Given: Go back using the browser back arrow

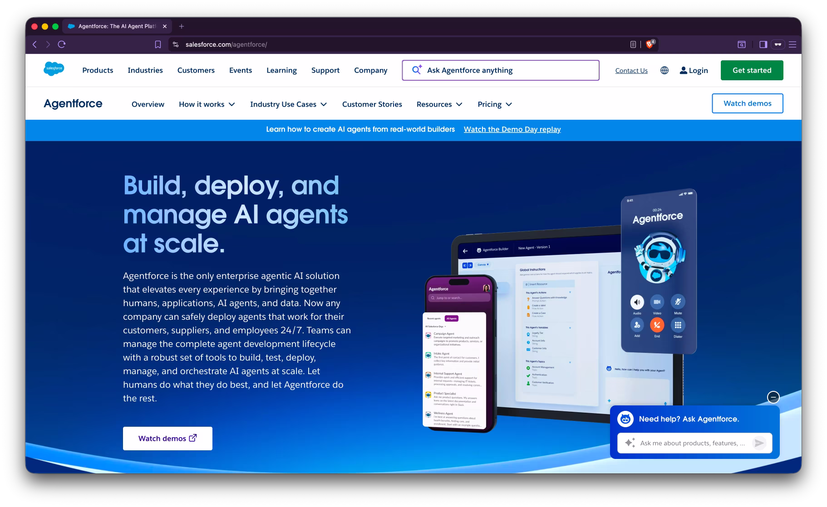Looking at the screenshot, I should (x=34, y=44).
